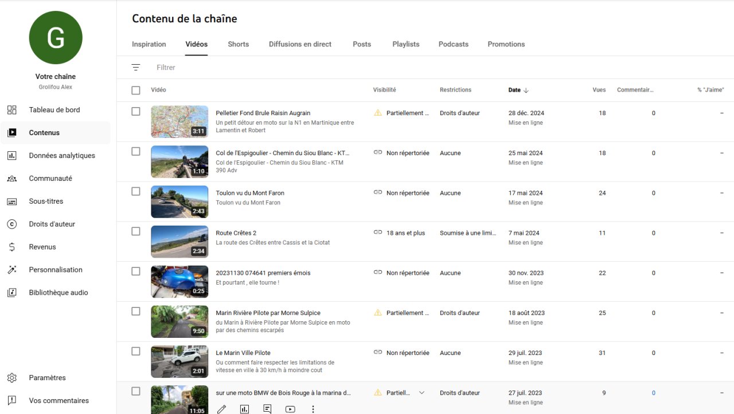The width and height of the screenshot is (734, 414).
Task: Open Droits d'auteur in the sidebar
Action: tap(52, 224)
